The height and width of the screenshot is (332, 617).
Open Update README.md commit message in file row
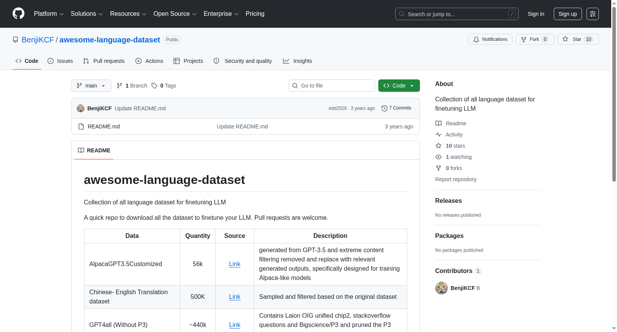[x=242, y=126]
